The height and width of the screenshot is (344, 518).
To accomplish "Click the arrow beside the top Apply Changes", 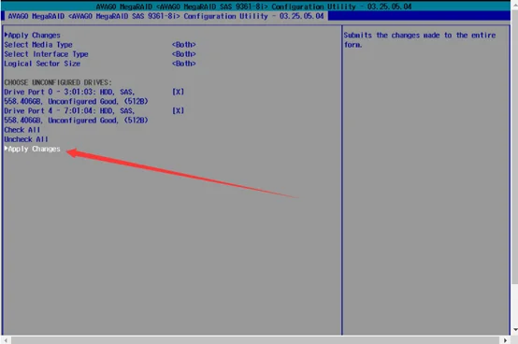I will pos(6,35).
